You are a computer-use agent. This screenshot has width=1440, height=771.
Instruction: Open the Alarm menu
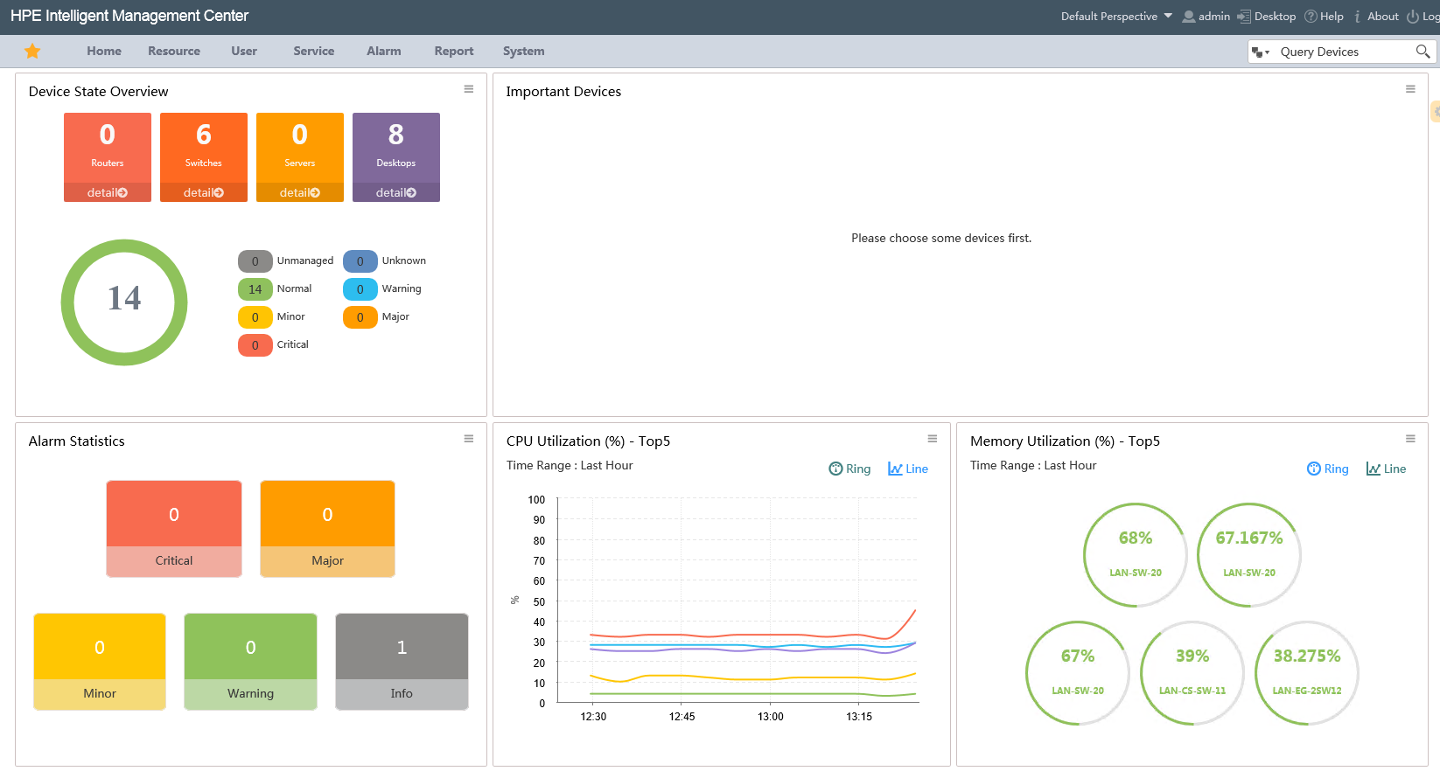(384, 51)
